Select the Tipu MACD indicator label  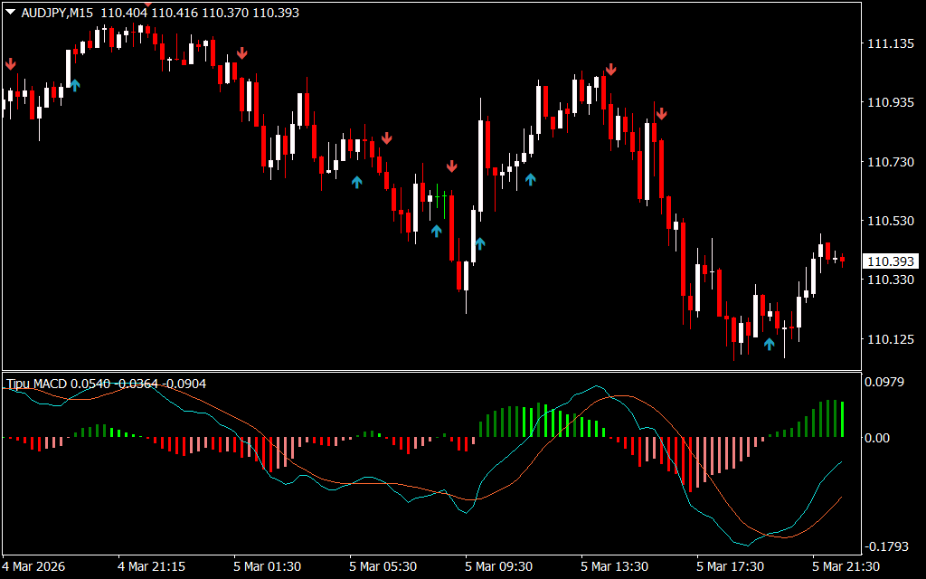[x=37, y=384]
